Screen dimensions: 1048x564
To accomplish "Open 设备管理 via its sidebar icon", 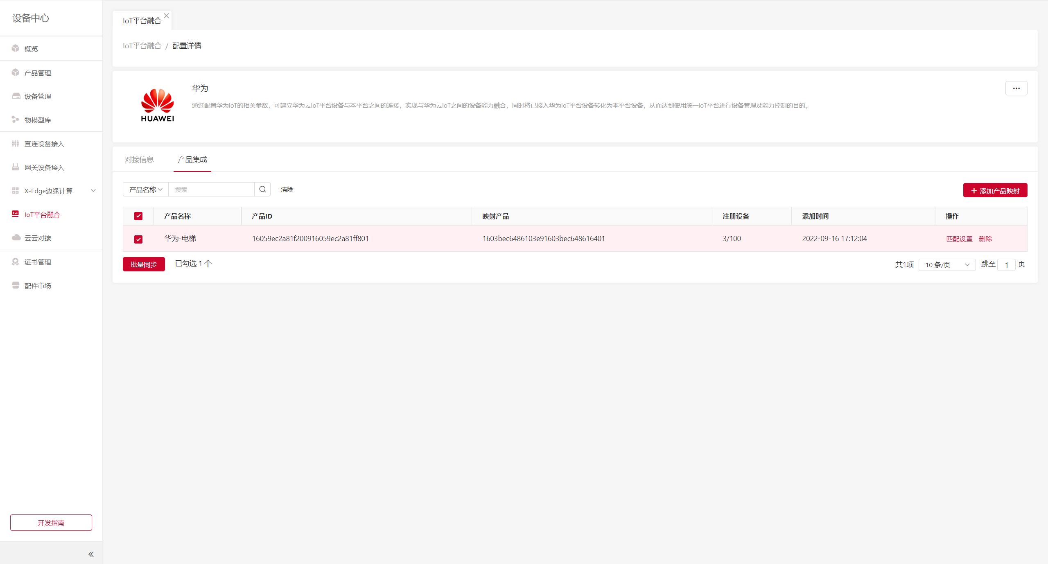I will click(16, 96).
